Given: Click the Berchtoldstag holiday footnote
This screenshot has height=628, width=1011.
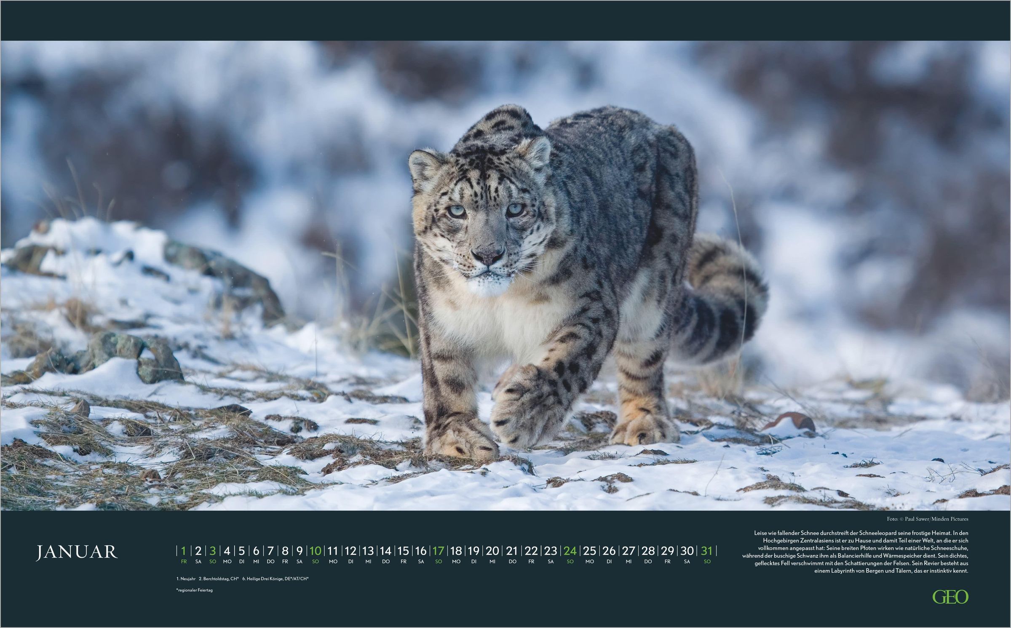Looking at the screenshot, I should [x=219, y=579].
